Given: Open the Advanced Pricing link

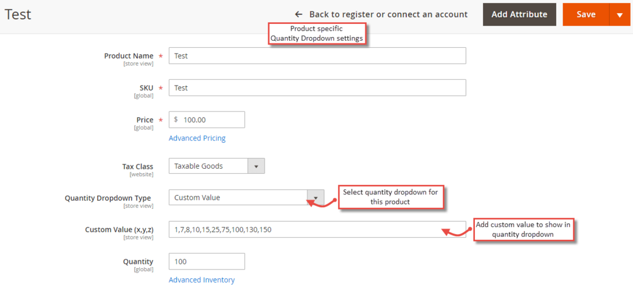Looking at the screenshot, I should pyautogui.click(x=197, y=138).
